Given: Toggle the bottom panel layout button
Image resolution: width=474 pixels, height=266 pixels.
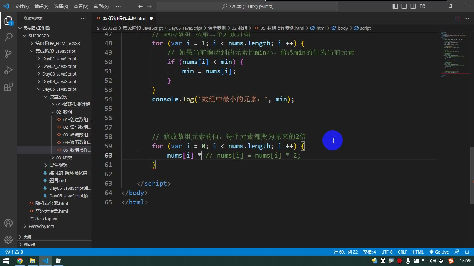Looking at the screenshot, I should click(x=404, y=6).
